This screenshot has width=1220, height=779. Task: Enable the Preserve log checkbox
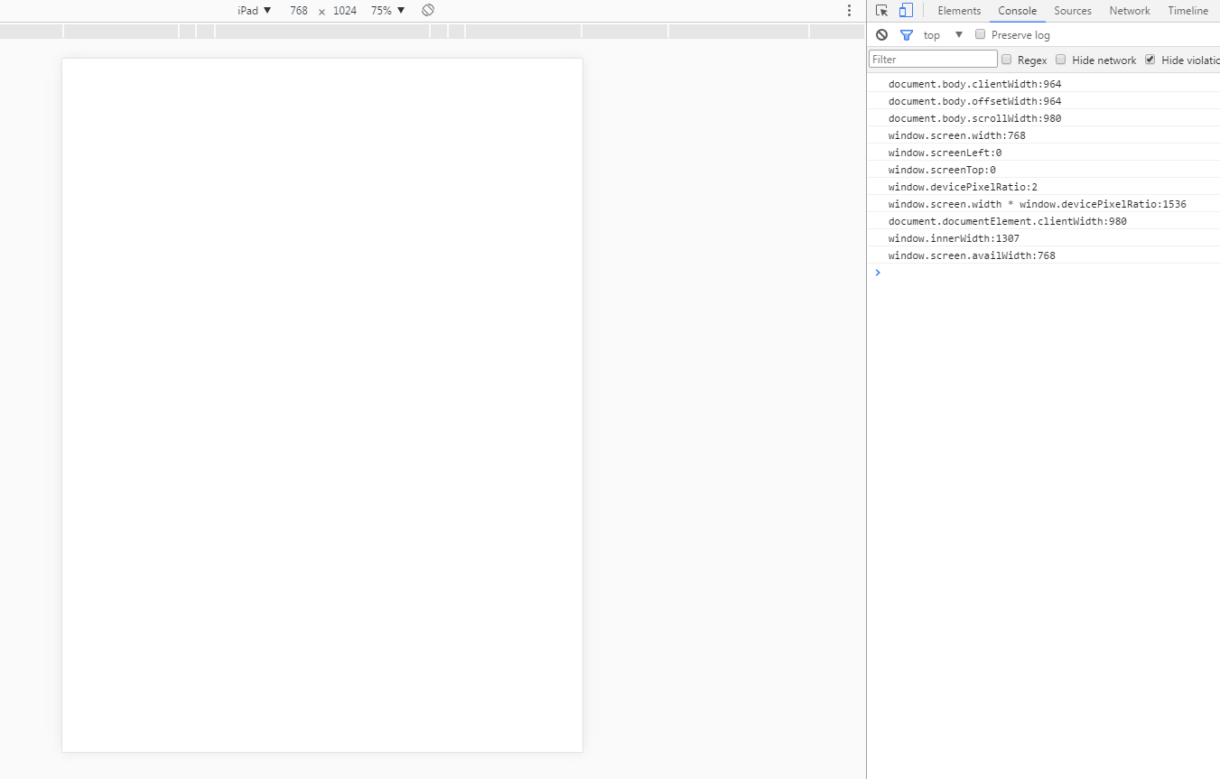[x=980, y=34]
